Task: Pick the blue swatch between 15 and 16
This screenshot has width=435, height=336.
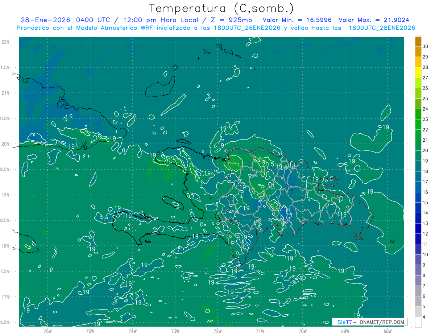Action: click(418, 197)
